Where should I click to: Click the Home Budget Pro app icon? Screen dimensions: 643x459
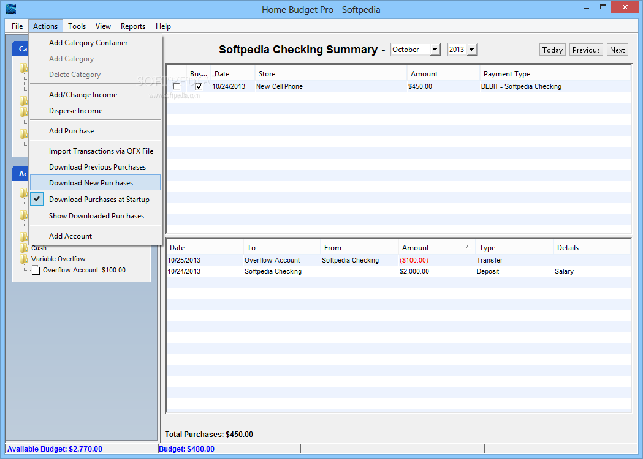point(11,9)
